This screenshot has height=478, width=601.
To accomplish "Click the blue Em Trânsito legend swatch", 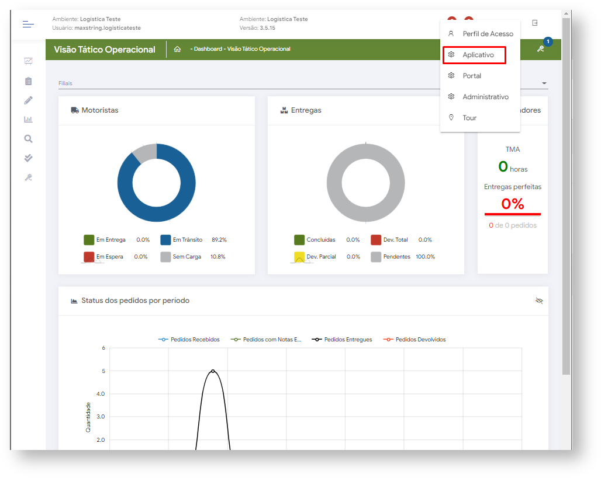I will point(165,240).
